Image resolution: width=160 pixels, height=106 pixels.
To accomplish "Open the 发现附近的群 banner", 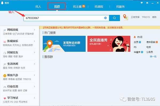I will [64, 44].
